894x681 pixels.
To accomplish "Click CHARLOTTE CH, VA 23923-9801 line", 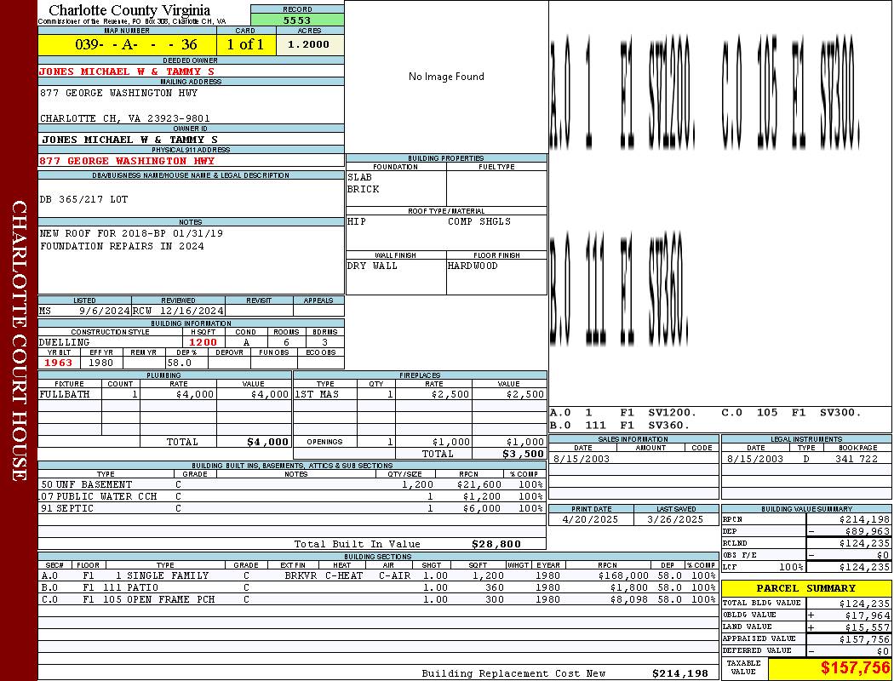I will click(125, 118).
